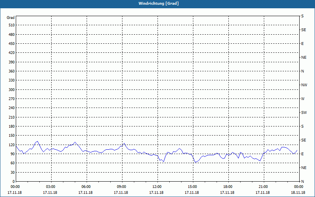The width and height of the screenshot is (315, 197).
Task: Click the 120 degree axis label
Action: (12, 145)
